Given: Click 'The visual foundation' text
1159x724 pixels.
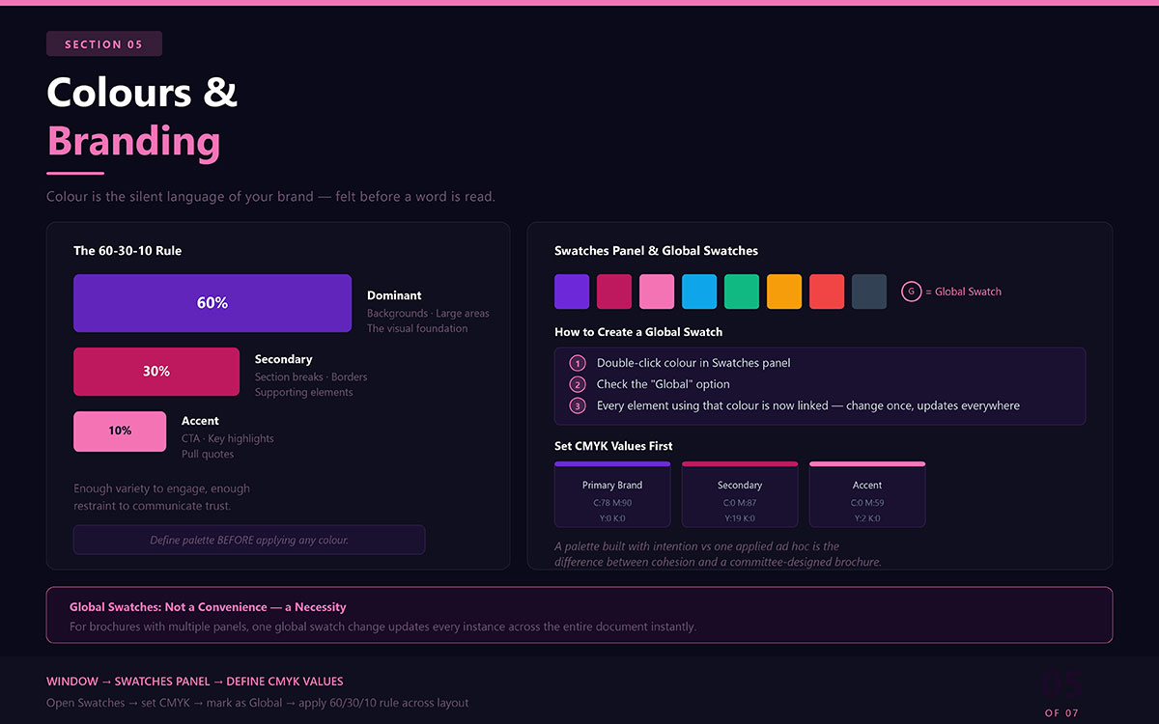Looking at the screenshot, I should (417, 328).
